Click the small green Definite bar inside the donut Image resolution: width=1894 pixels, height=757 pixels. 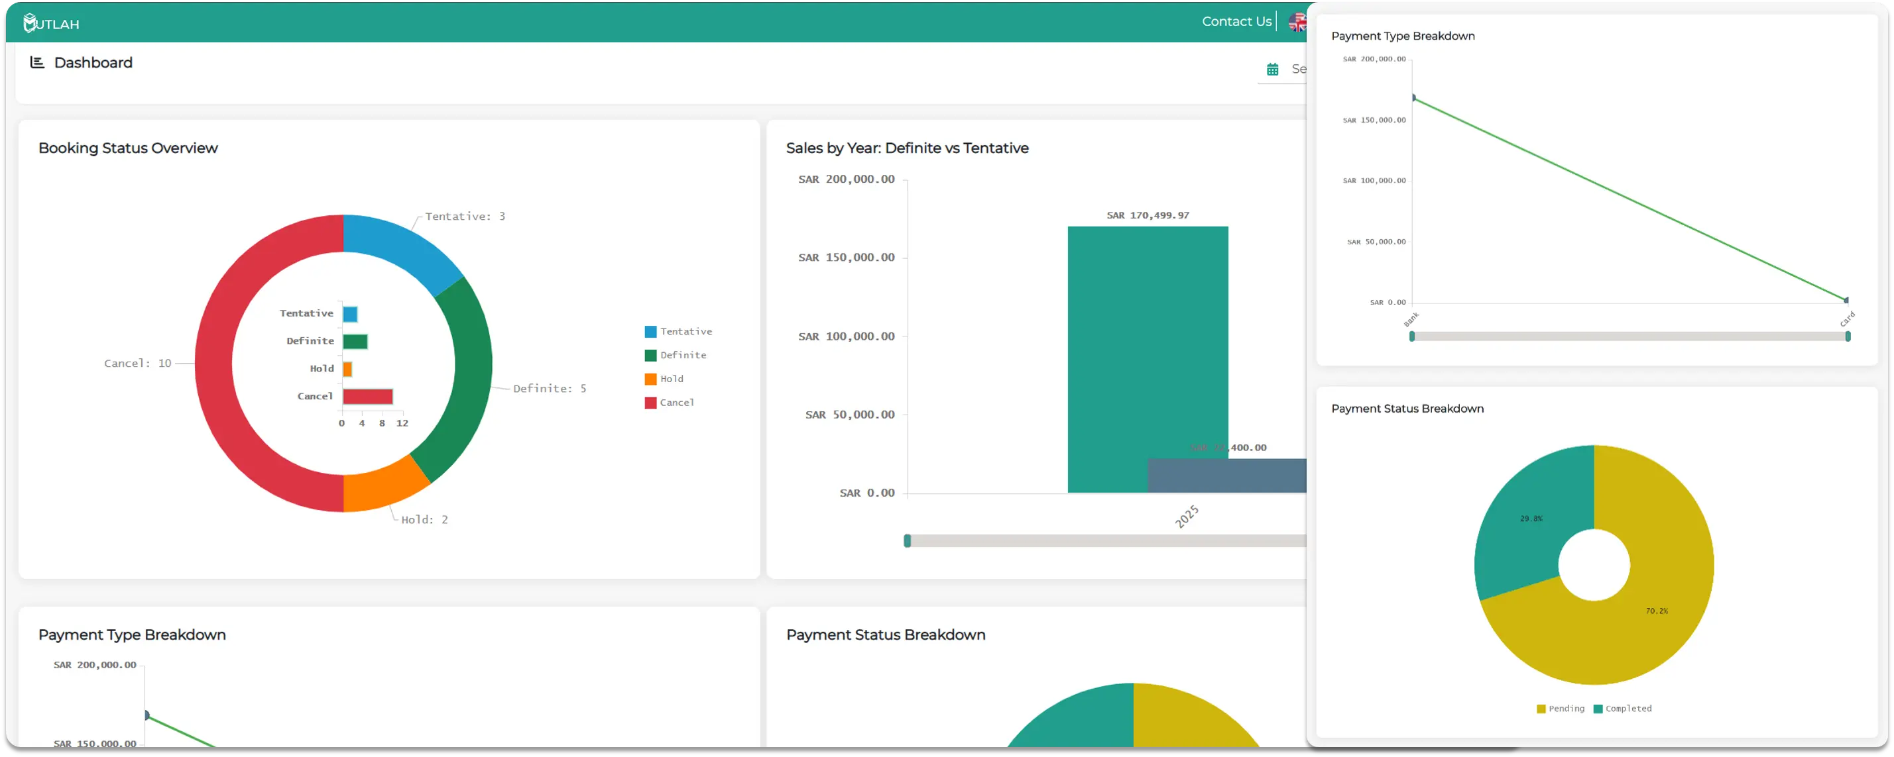[355, 342]
